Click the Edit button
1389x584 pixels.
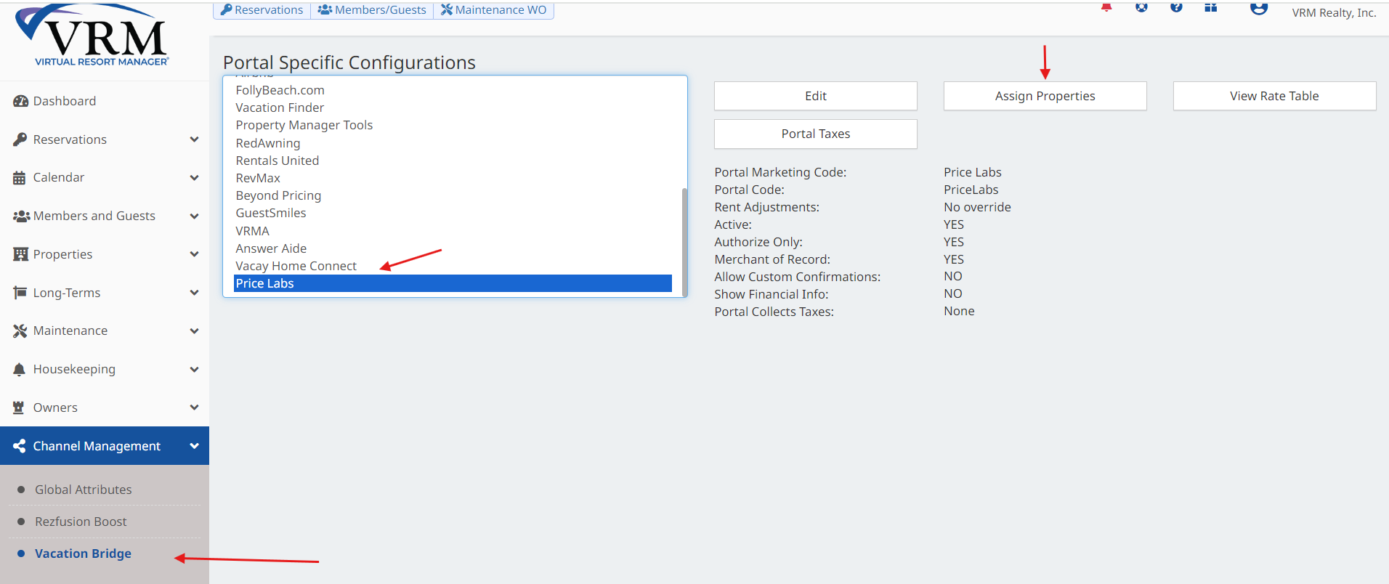coord(816,96)
